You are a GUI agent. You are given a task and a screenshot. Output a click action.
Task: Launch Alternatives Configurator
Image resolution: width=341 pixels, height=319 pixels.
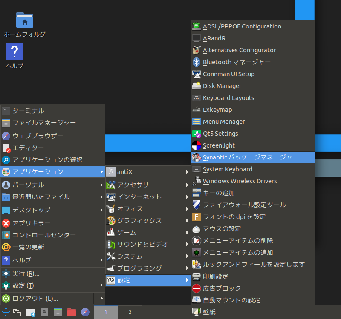pos(253,50)
